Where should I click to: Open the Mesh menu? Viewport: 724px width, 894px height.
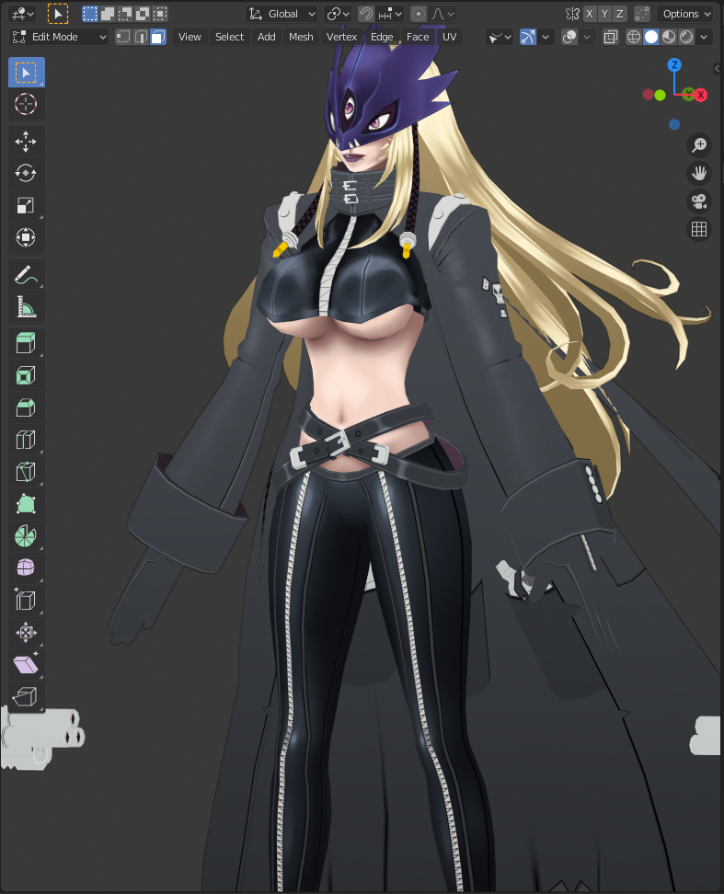(x=301, y=37)
